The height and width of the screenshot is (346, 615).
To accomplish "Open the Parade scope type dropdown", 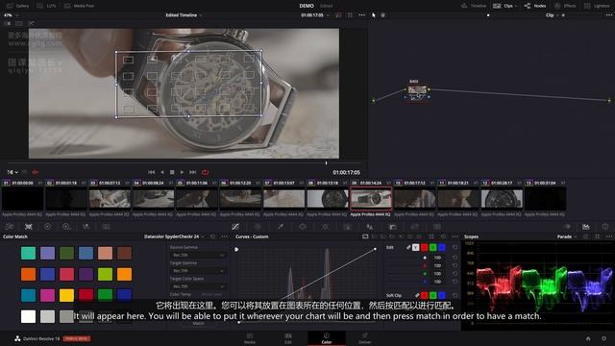I will (x=566, y=237).
